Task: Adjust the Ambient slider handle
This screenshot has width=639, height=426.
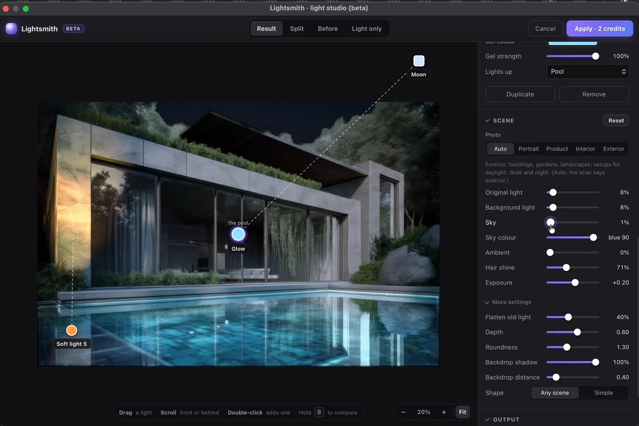Action: point(550,253)
